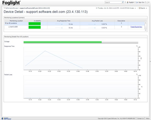151x120 pixels.
Task: Click the Foglight logo
Action: point(11,3)
